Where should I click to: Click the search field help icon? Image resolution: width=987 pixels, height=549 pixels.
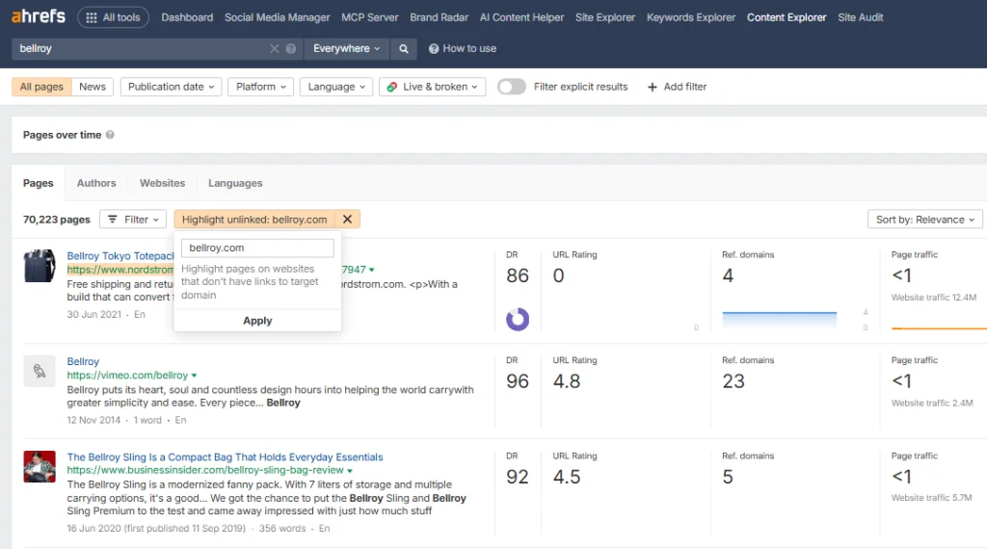291,48
